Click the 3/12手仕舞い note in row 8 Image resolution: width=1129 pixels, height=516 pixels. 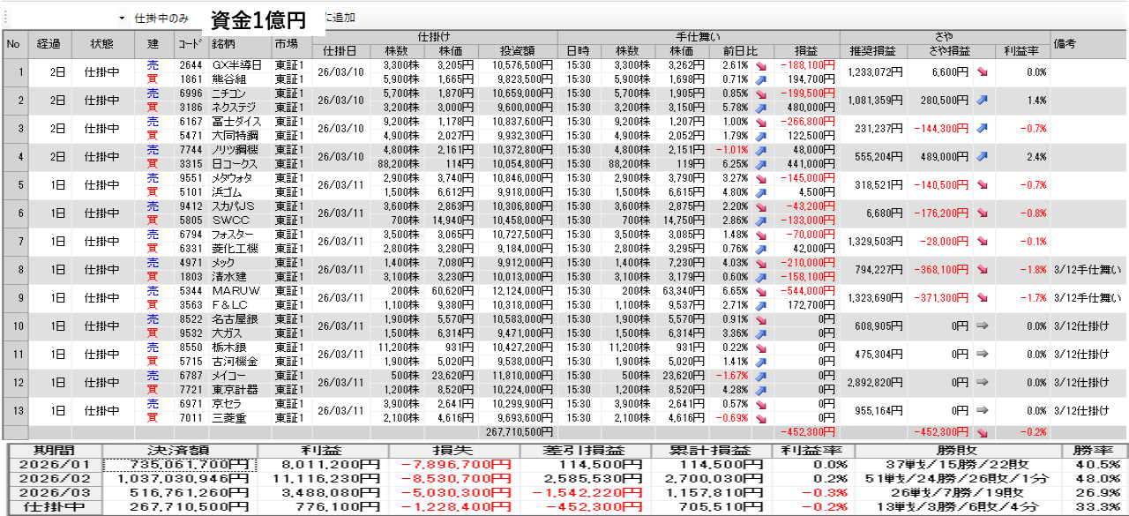click(x=1088, y=270)
